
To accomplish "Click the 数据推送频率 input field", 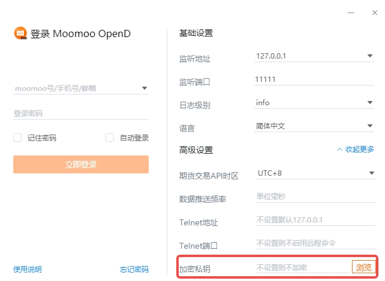I will tap(314, 197).
